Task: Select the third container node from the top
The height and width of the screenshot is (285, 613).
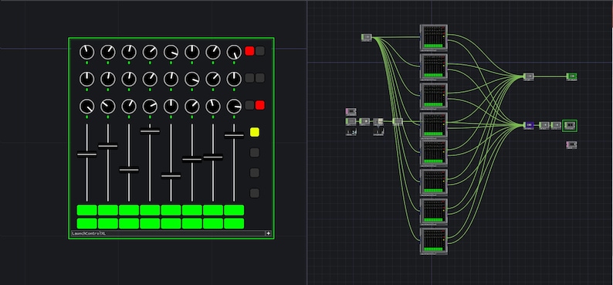Action: pyautogui.click(x=434, y=97)
